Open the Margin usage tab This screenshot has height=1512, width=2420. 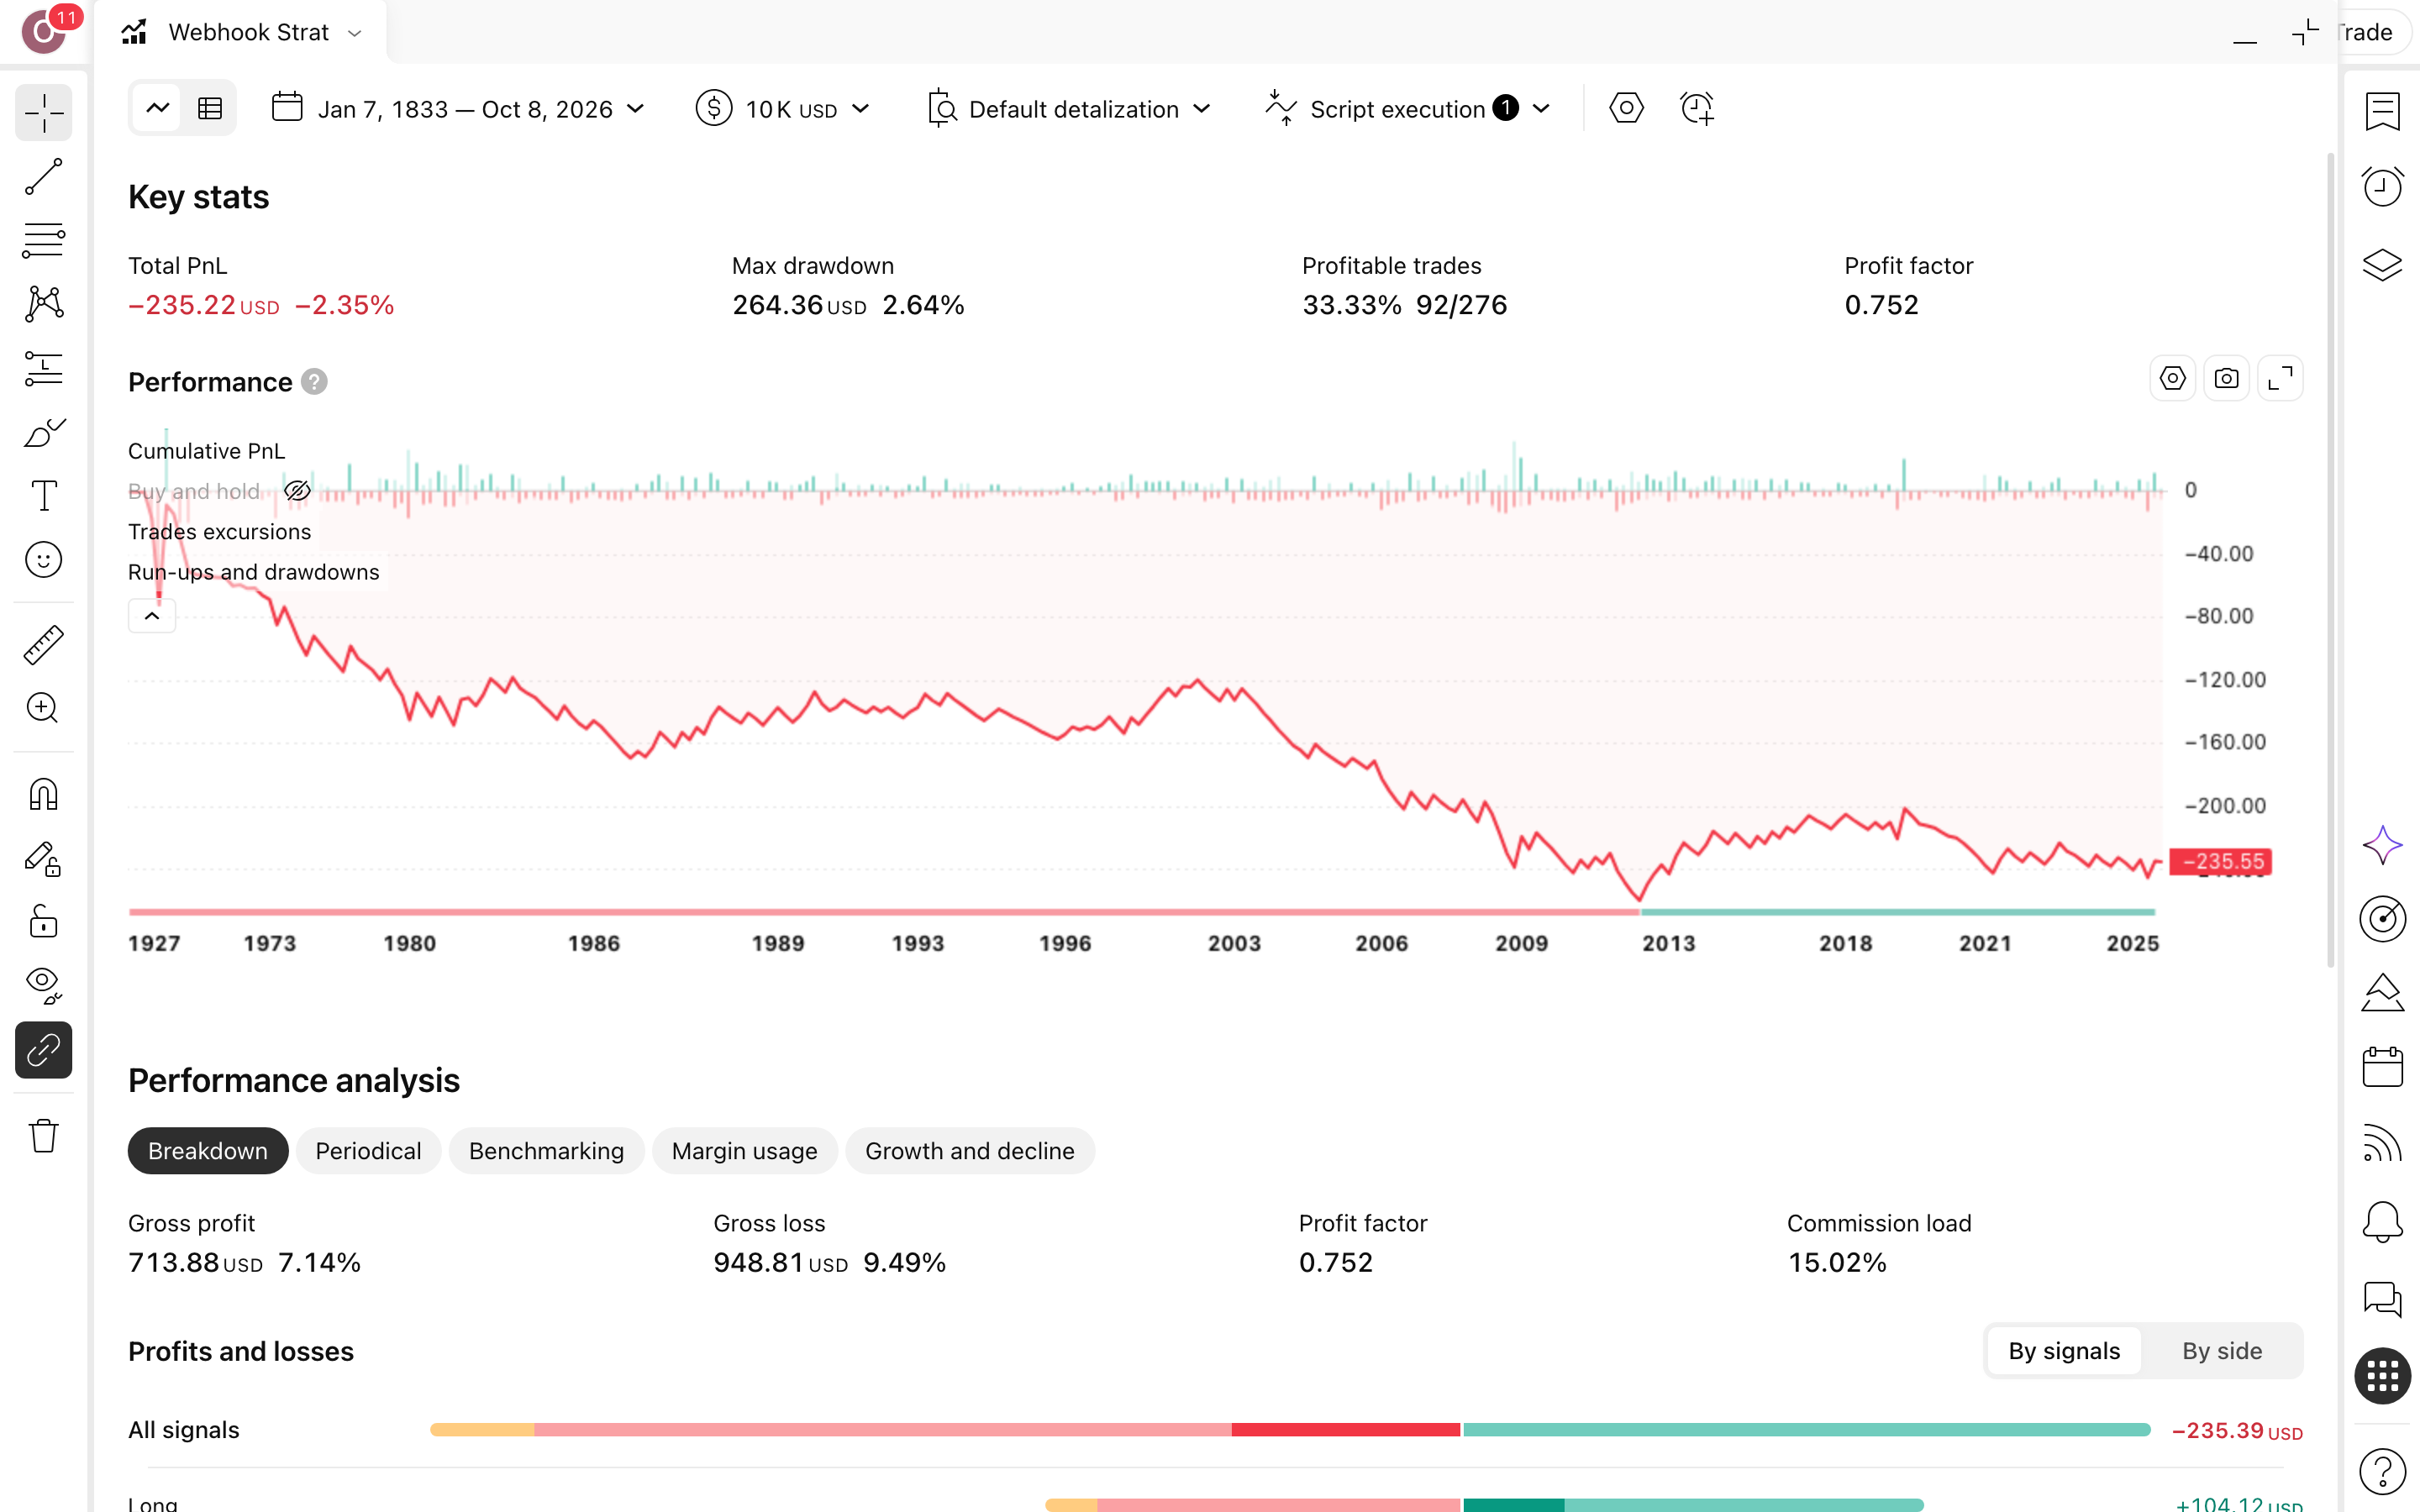[x=744, y=1151]
